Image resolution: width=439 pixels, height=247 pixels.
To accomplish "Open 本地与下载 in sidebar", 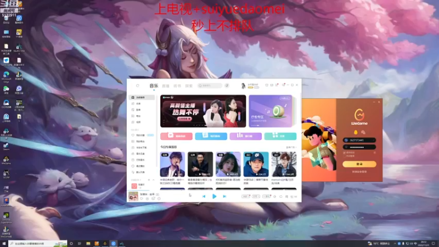I will point(142,147).
